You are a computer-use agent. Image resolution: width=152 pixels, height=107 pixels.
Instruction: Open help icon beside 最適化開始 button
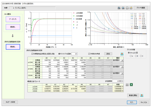tap(142, 95)
